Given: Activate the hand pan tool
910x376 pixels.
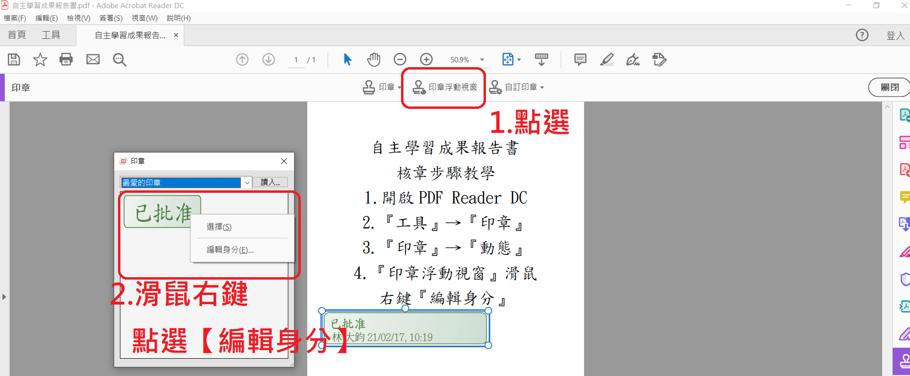Looking at the screenshot, I should (x=374, y=59).
